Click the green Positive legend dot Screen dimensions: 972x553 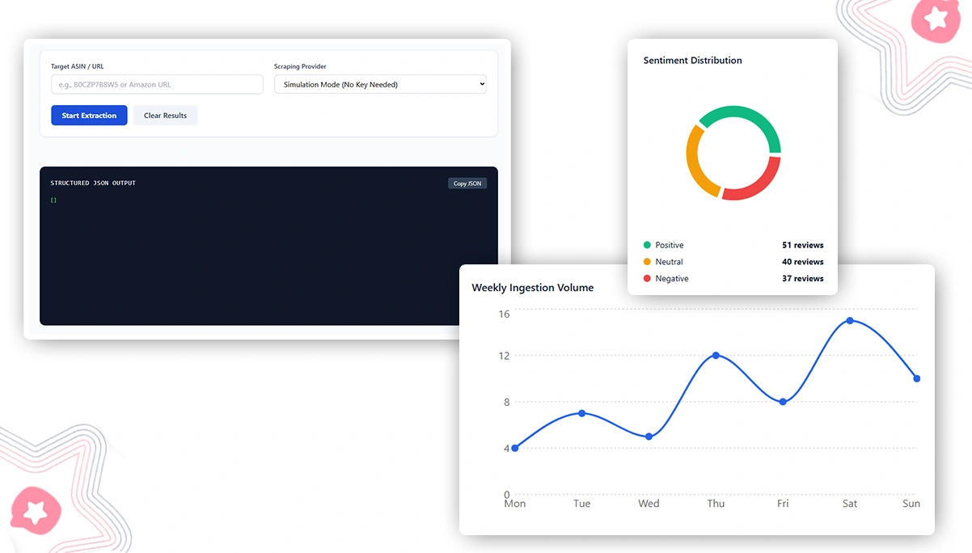click(645, 244)
